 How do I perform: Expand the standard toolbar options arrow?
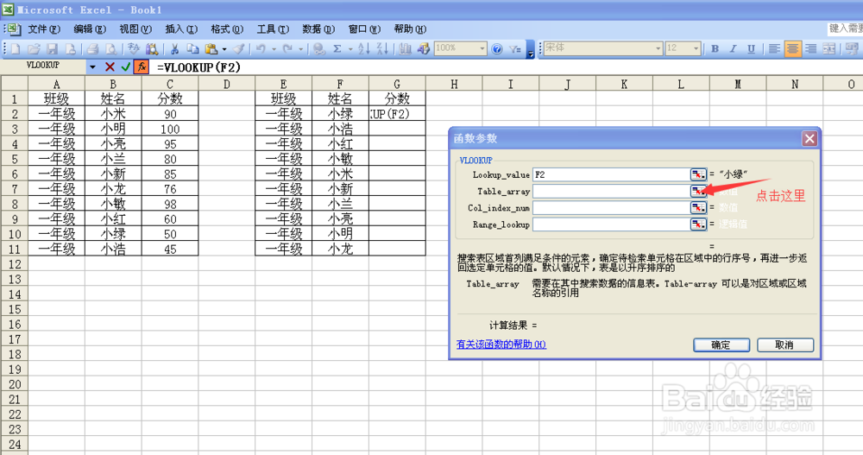point(530,49)
